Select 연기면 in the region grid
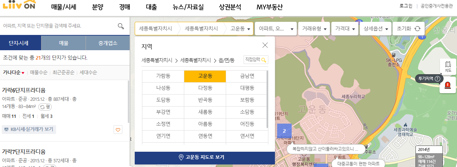457x167 pixels. (x=163, y=136)
